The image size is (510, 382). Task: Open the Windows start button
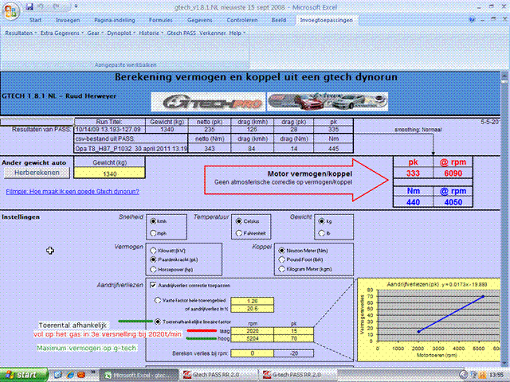23,375
